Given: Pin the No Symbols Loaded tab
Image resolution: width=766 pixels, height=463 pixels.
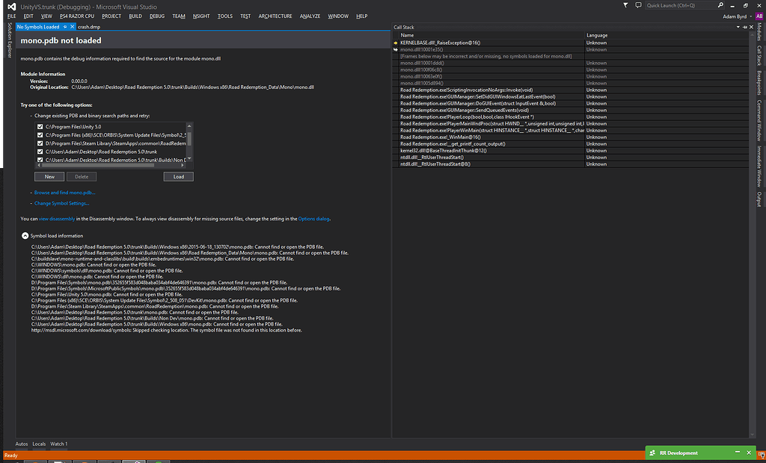Looking at the screenshot, I should pos(65,27).
